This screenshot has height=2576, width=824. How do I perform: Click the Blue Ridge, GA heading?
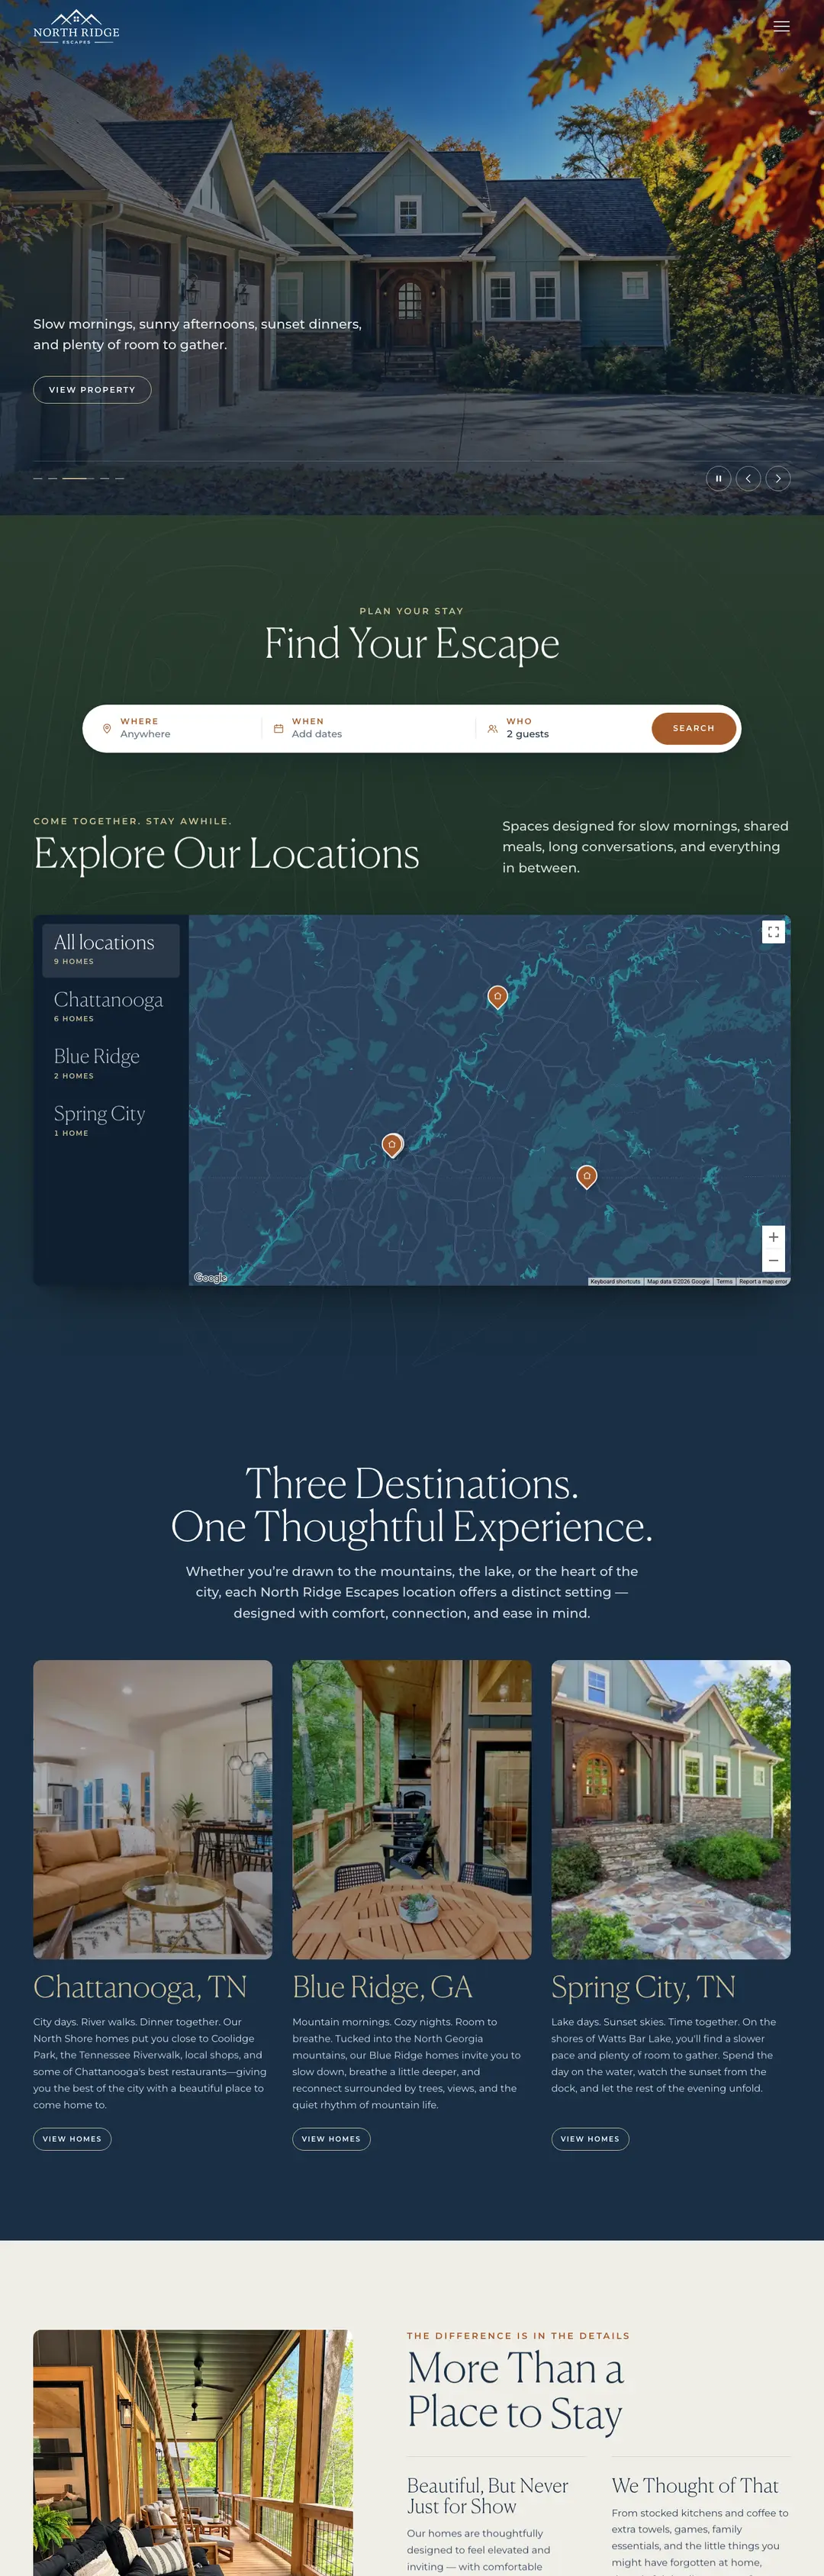click(x=382, y=1987)
